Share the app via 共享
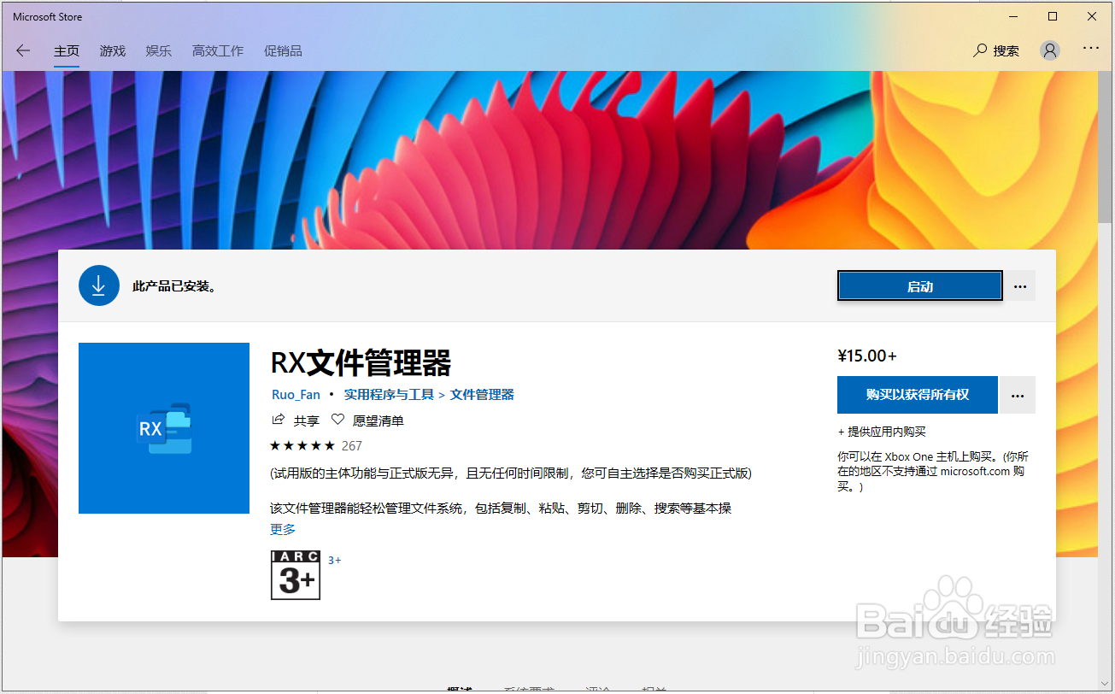The height and width of the screenshot is (694, 1115). click(x=296, y=421)
